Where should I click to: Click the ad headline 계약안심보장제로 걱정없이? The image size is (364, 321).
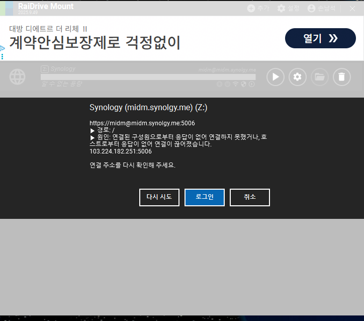[95, 43]
